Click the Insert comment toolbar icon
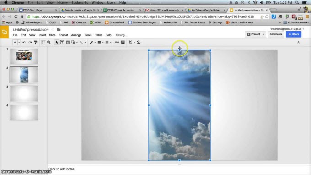The image size is (311, 175). (x=123, y=42)
